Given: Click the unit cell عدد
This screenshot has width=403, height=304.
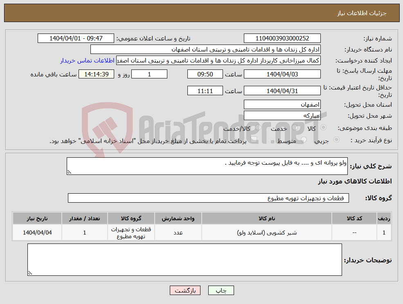Looking at the screenshot, I should pos(178,232).
